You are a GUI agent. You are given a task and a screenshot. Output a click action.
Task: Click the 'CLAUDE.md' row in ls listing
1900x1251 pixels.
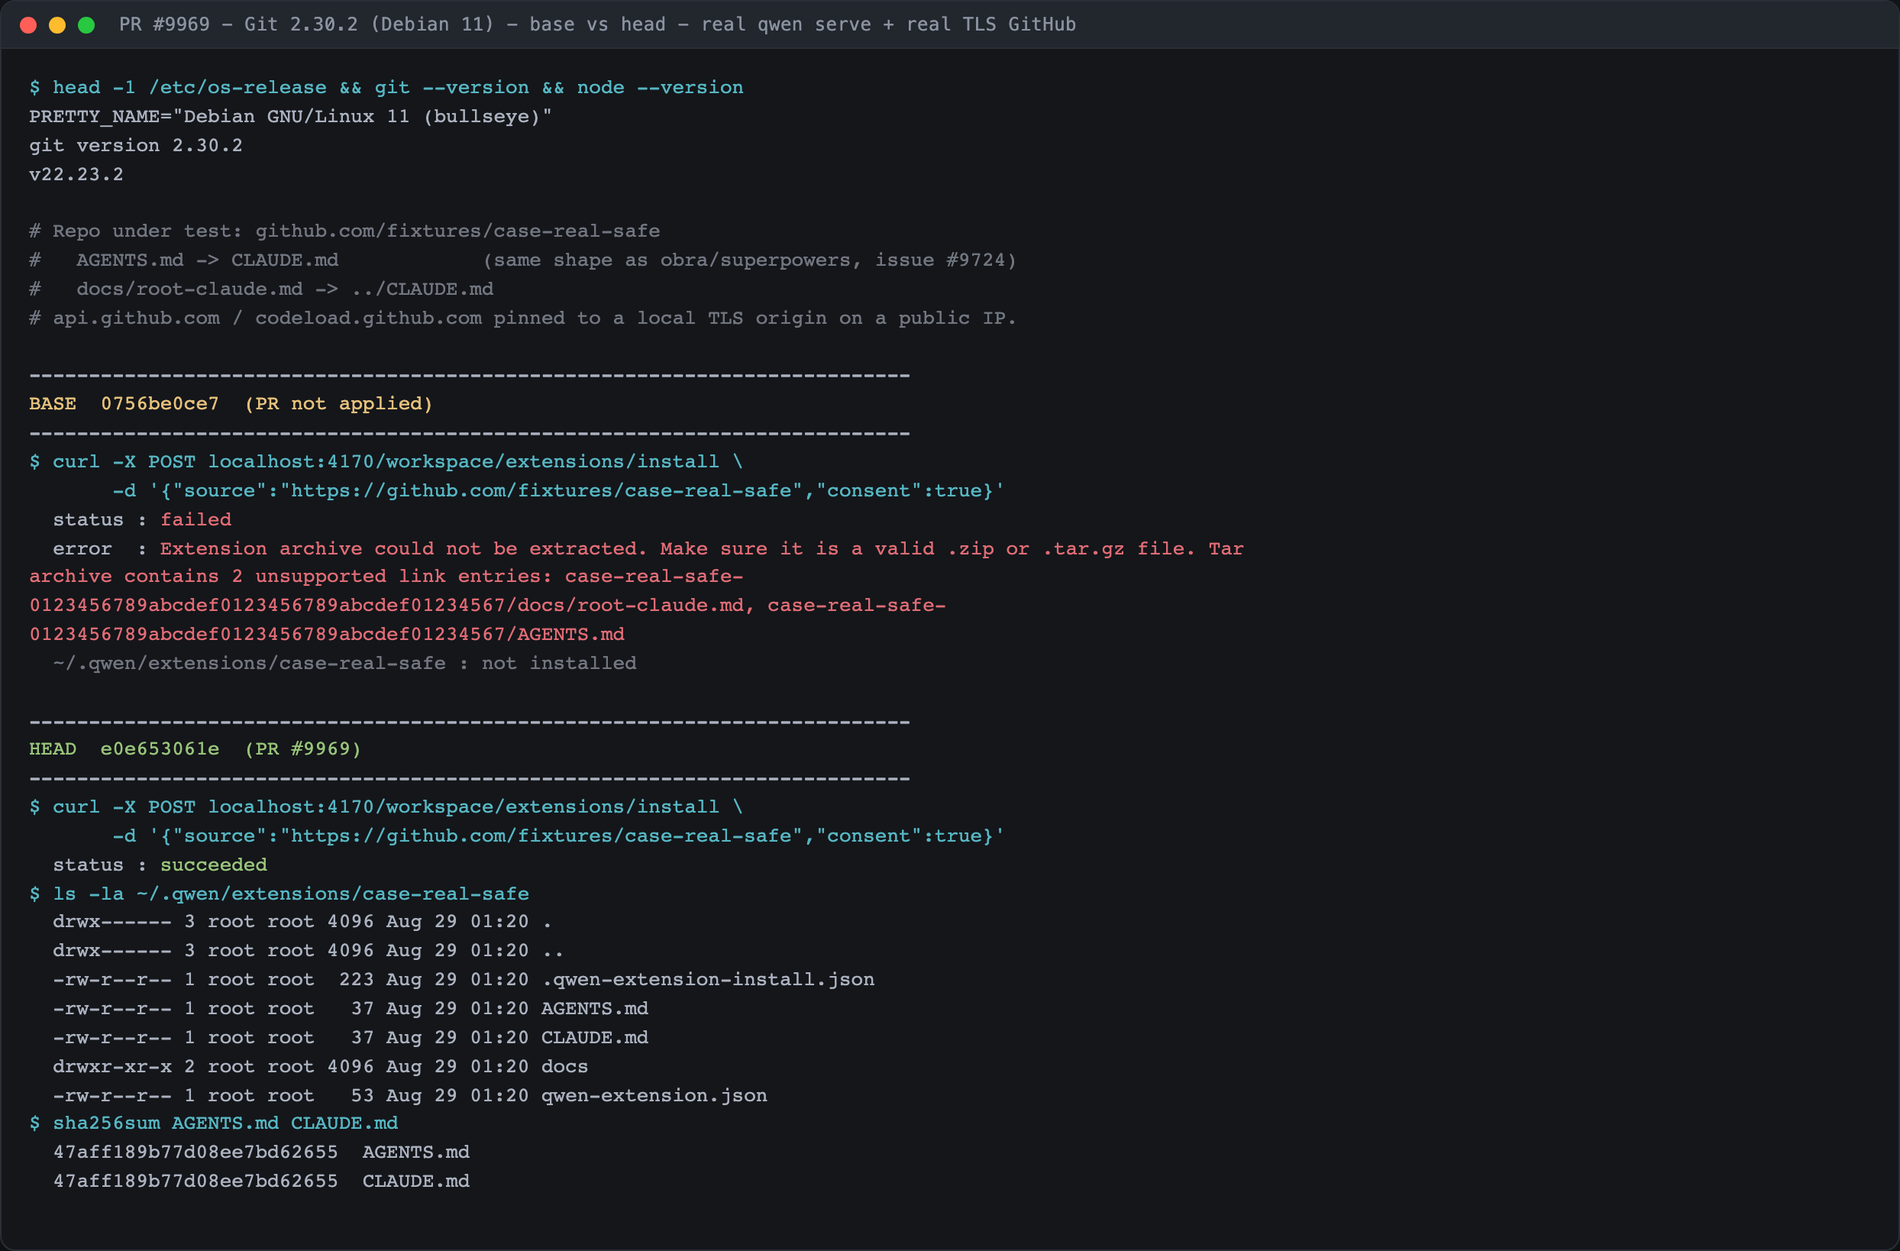point(351,1038)
